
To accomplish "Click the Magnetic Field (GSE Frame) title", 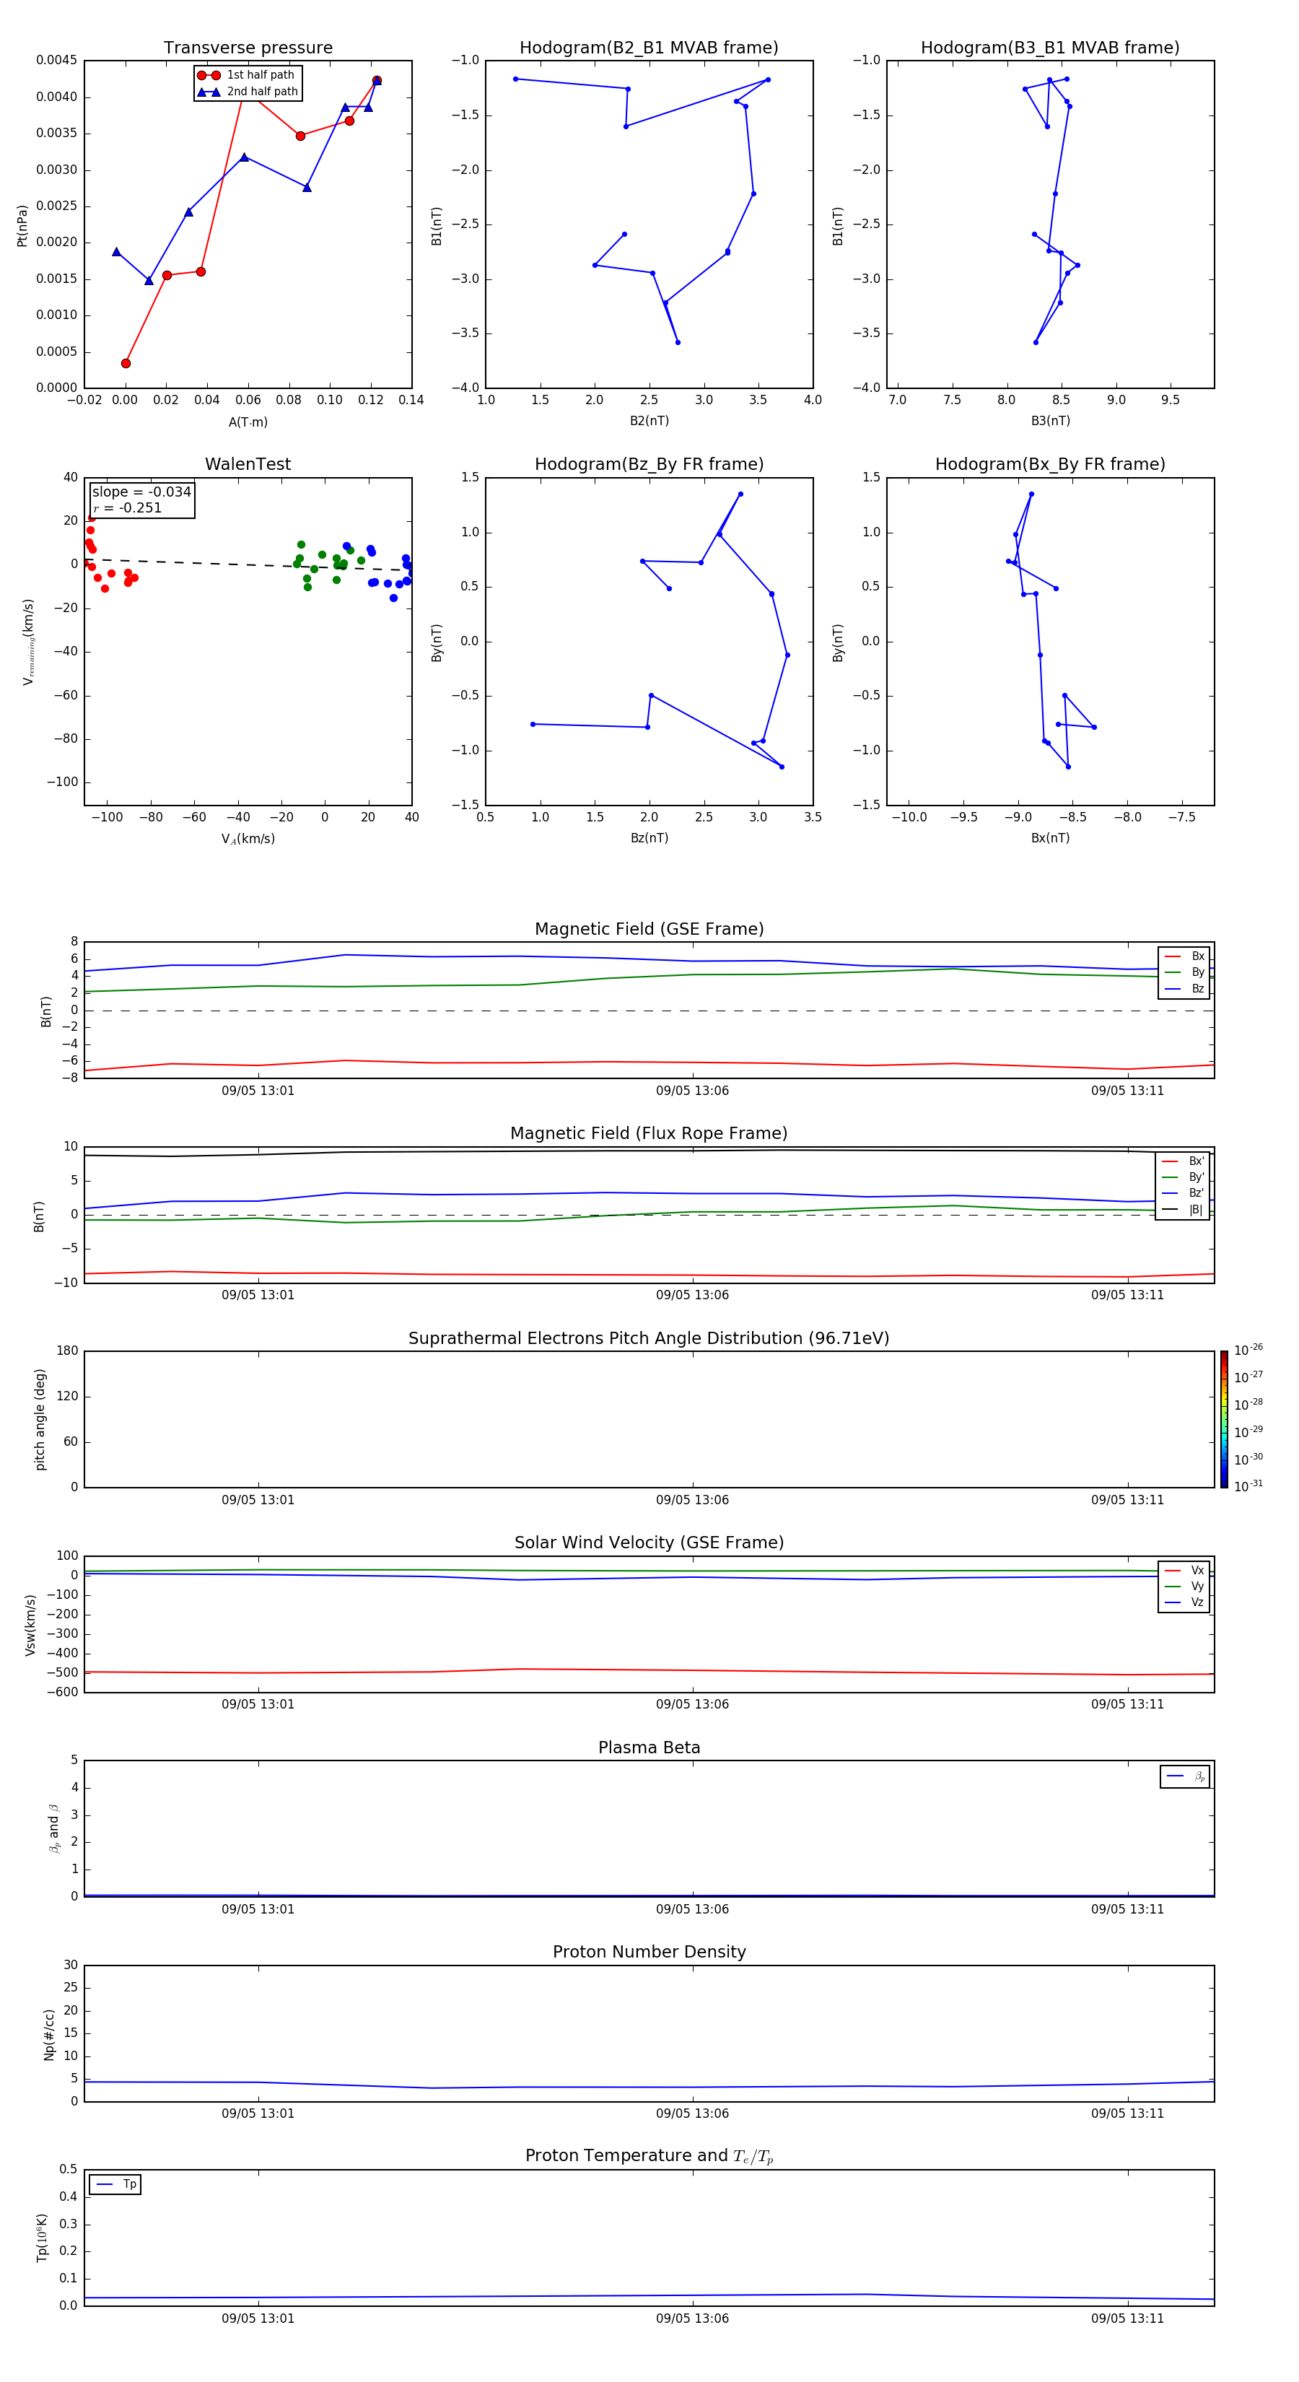I will [649, 929].
